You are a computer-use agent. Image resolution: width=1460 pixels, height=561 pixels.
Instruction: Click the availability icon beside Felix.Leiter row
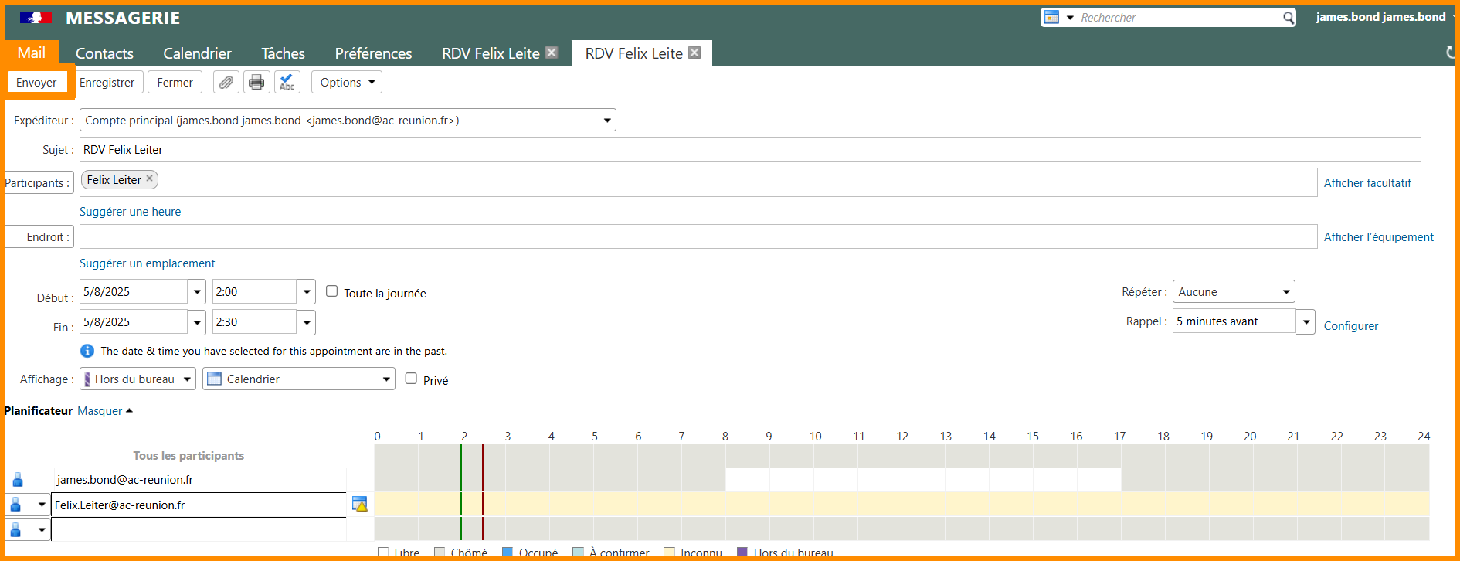pyautogui.click(x=359, y=504)
